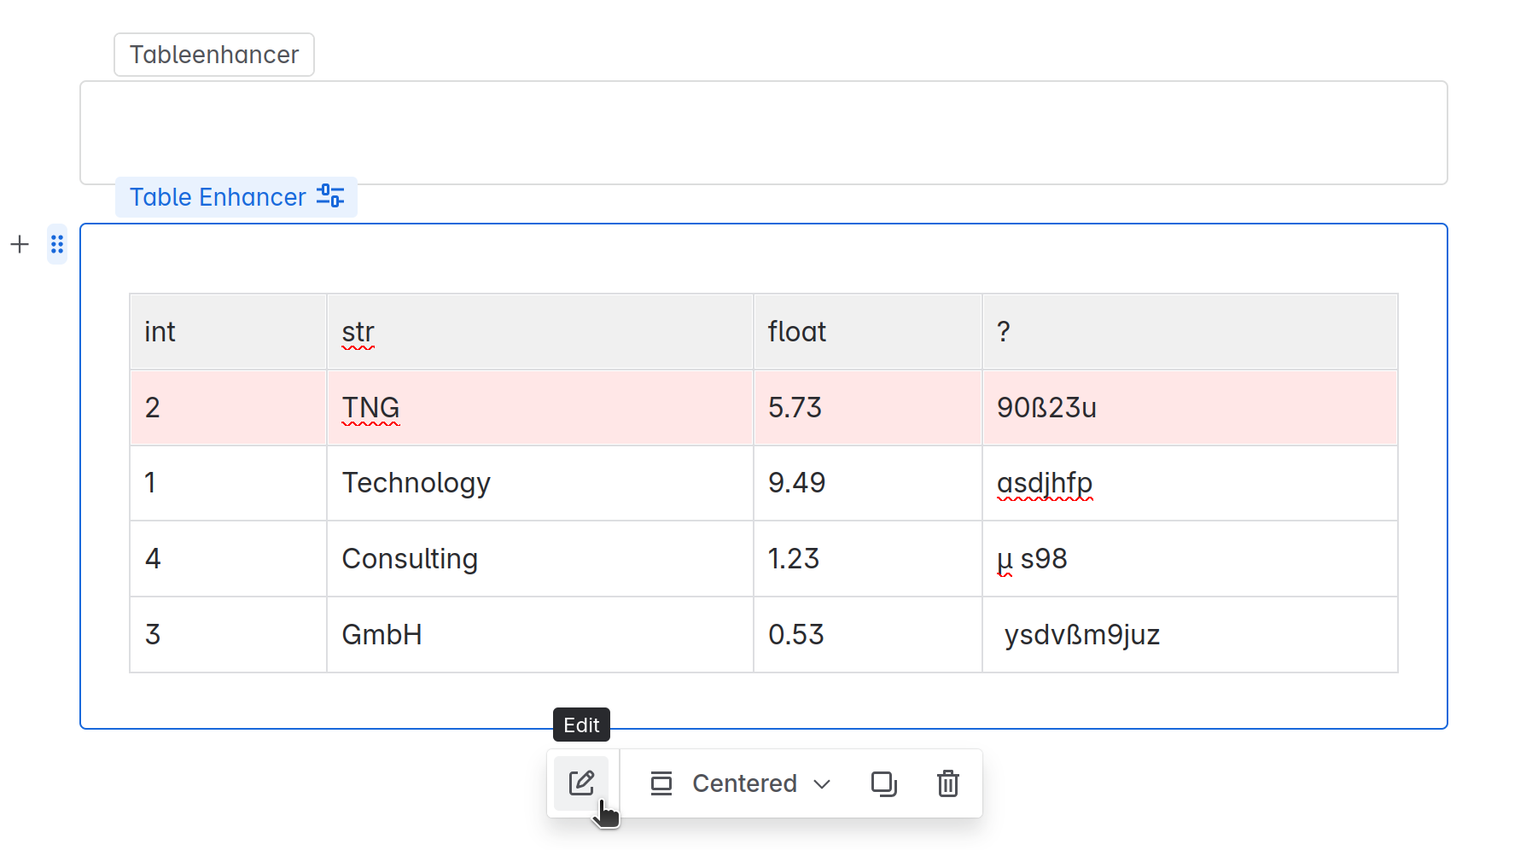Select the 'Consulting' cell
The image size is (1532, 850).
pos(539,559)
